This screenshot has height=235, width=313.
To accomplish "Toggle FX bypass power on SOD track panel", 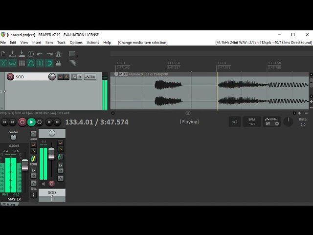I will pyautogui.click(x=80, y=77).
